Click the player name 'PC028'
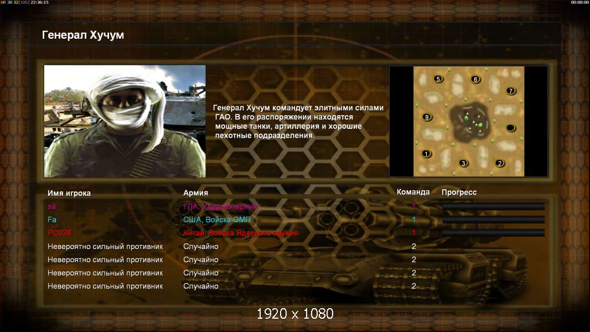The width and height of the screenshot is (590, 332). tap(59, 233)
